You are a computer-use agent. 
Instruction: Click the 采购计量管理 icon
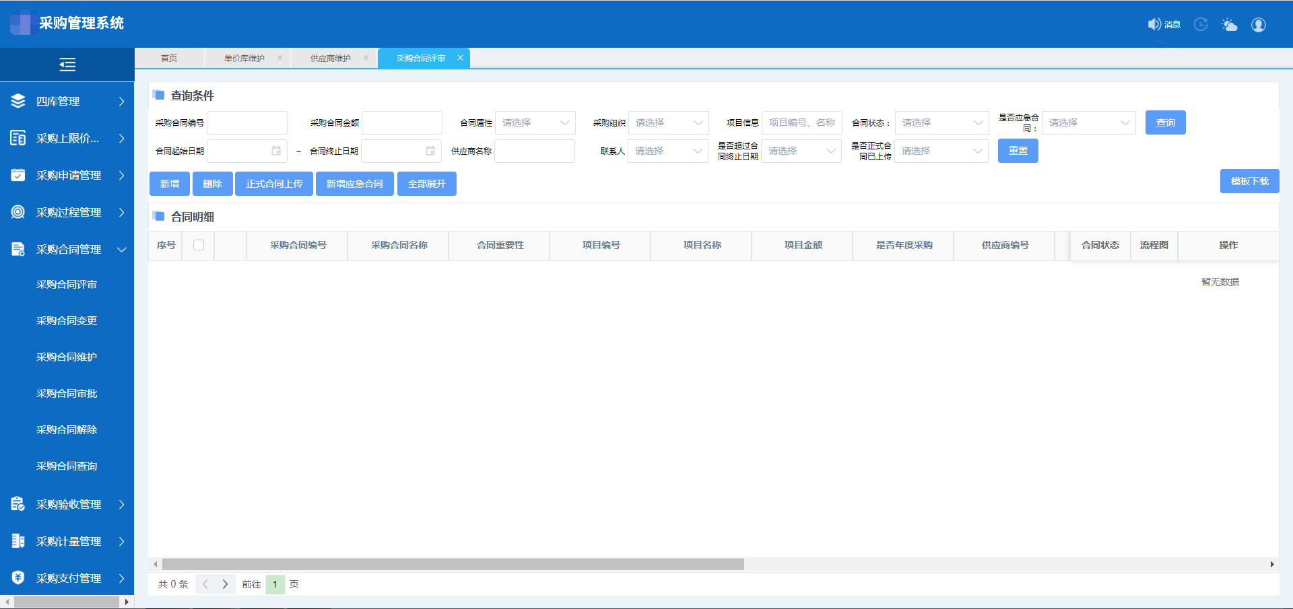click(x=18, y=541)
